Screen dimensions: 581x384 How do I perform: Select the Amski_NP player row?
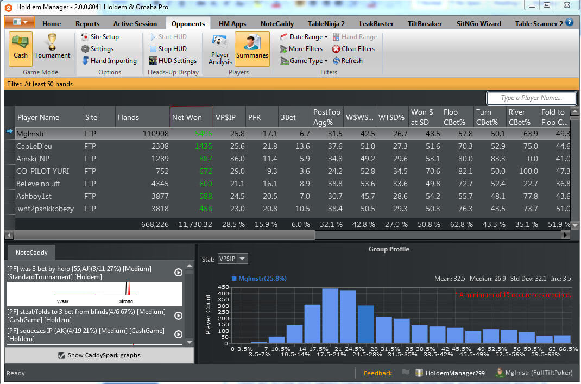click(292, 159)
